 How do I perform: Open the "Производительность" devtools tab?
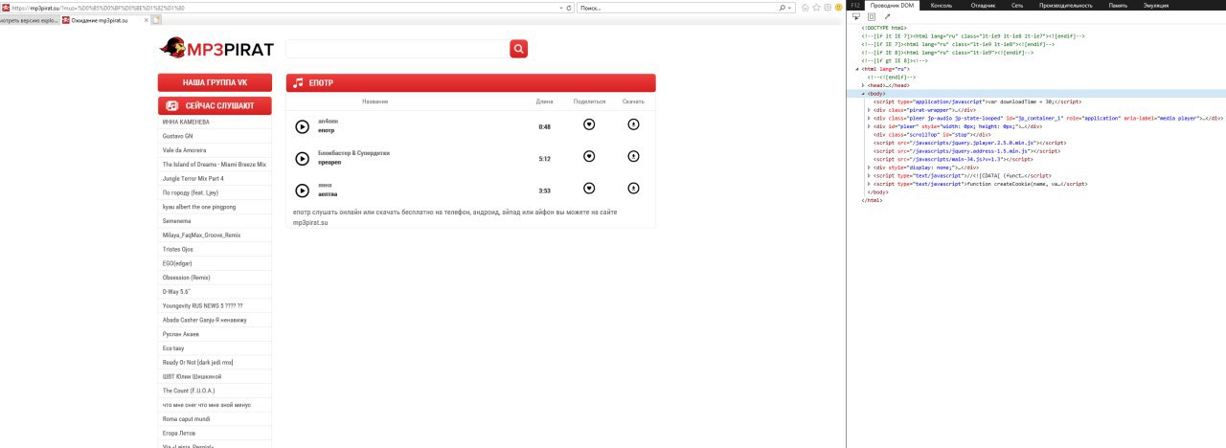click(x=1066, y=5)
